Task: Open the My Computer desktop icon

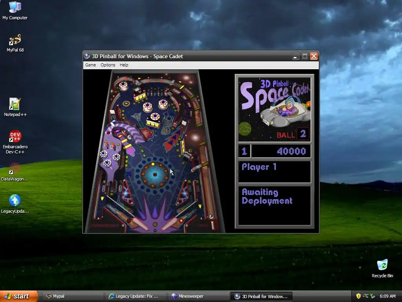Action: point(15,10)
